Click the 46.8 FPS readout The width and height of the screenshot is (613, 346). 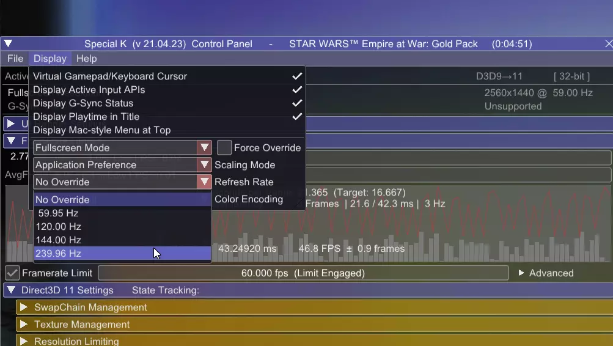[320, 249]
